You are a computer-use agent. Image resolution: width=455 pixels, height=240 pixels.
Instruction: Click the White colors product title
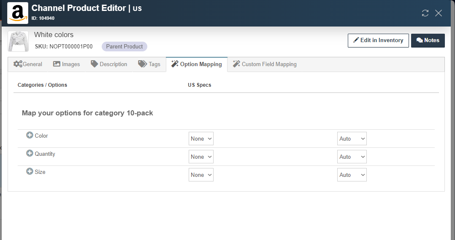tap(54, 35)
